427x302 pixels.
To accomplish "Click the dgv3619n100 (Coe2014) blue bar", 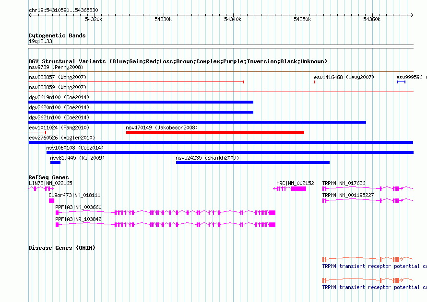I will pos(141,102).
